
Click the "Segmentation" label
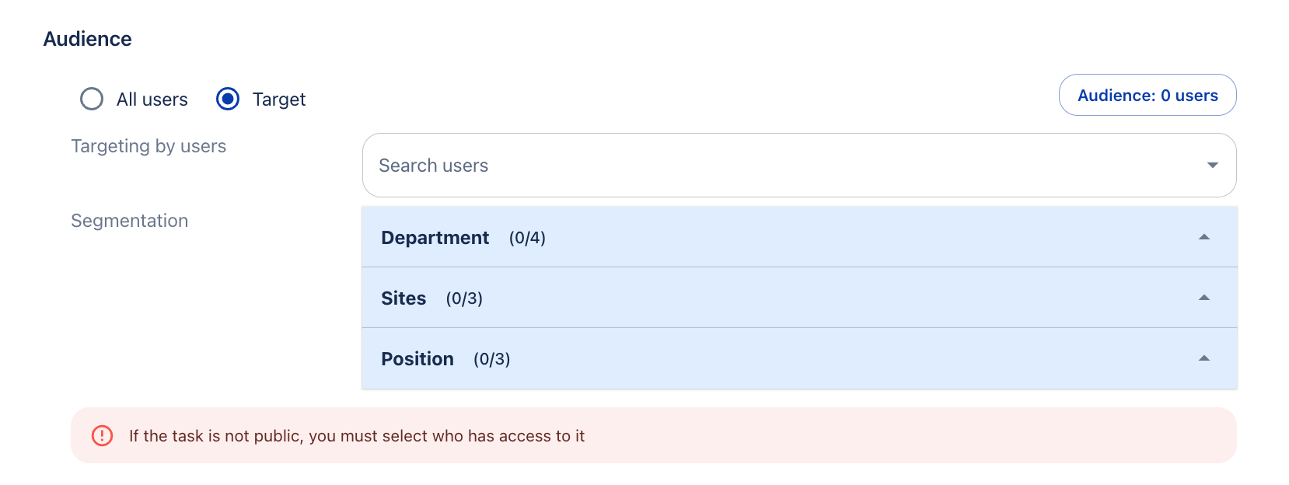point(130,221)
